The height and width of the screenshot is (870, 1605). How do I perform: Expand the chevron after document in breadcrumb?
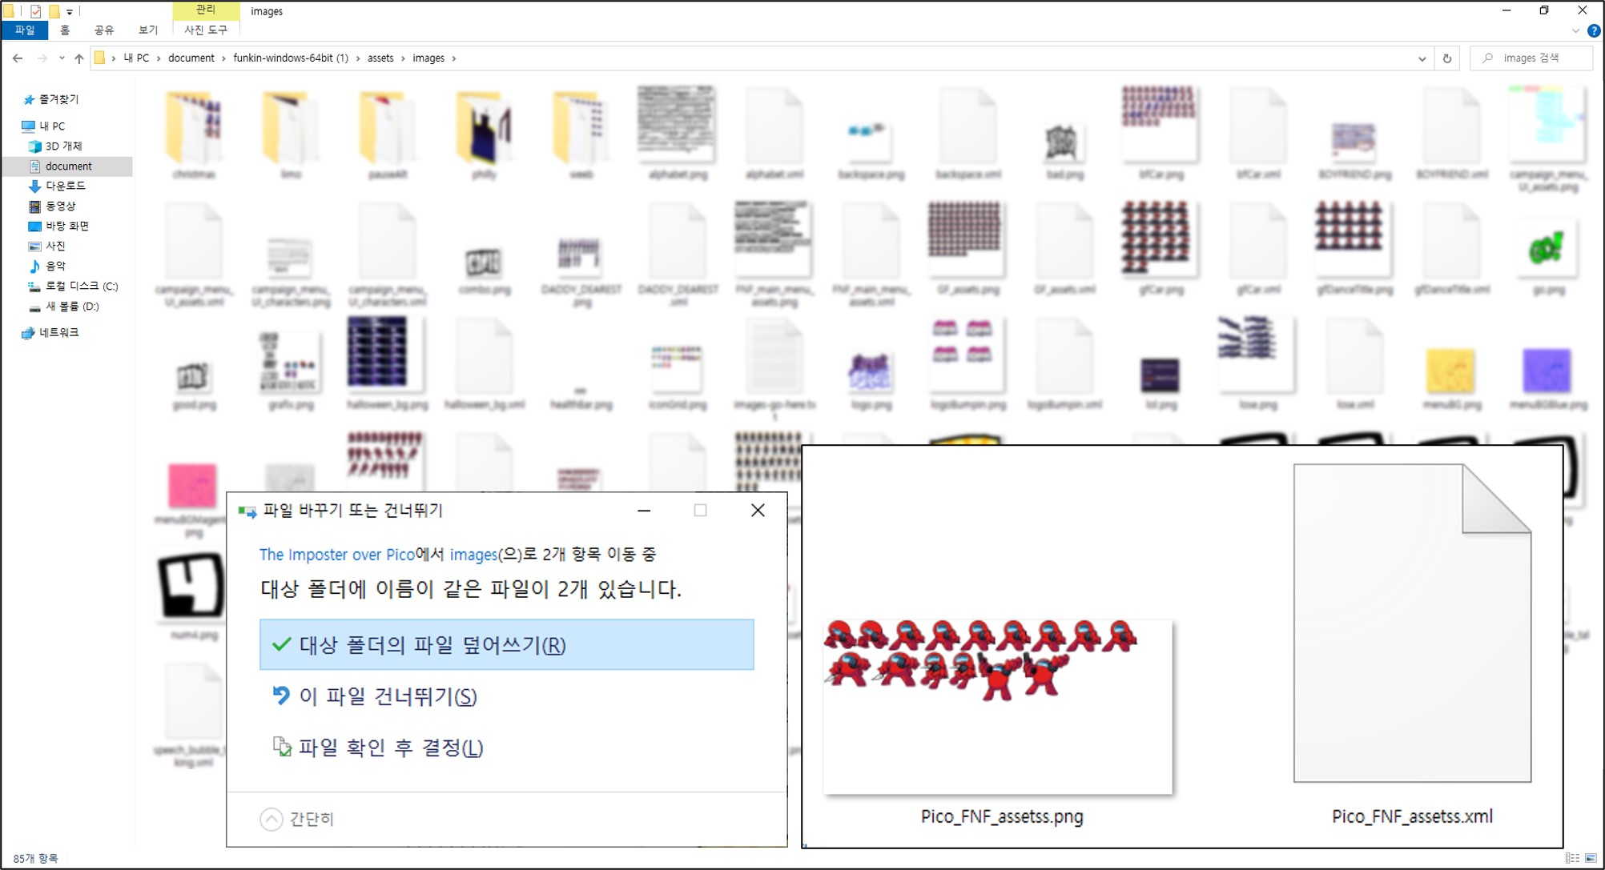223,58
